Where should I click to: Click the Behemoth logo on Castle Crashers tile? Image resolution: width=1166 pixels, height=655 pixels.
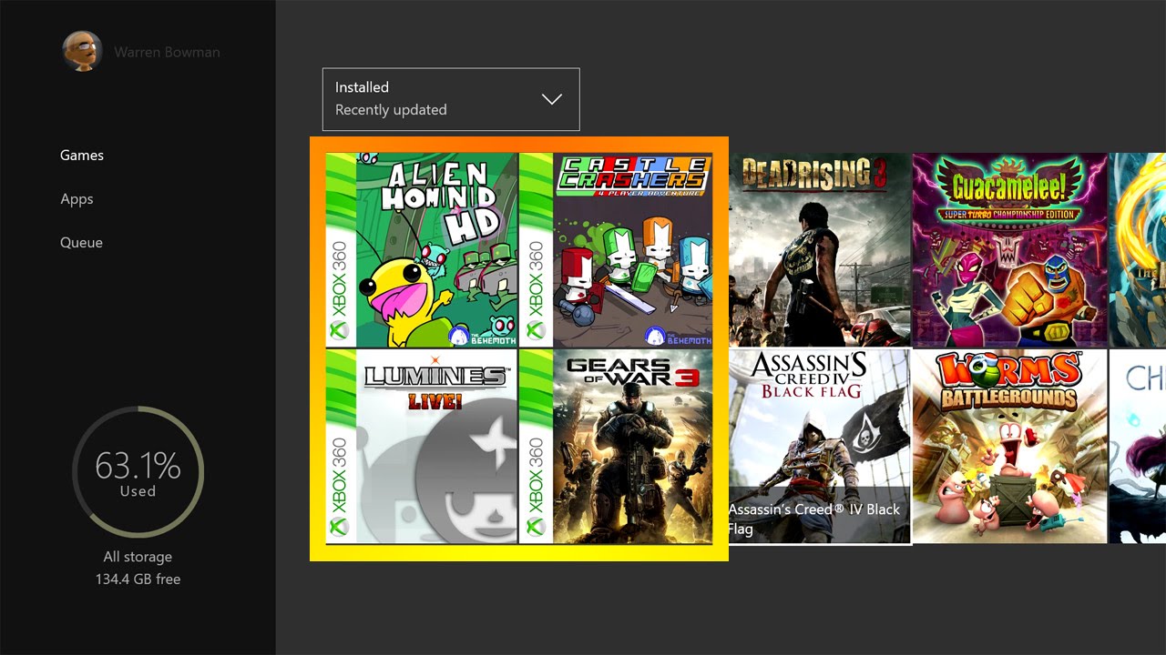[679, 336]
